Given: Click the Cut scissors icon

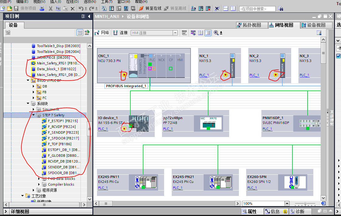Looking at the screenshot, I should 50,9.
